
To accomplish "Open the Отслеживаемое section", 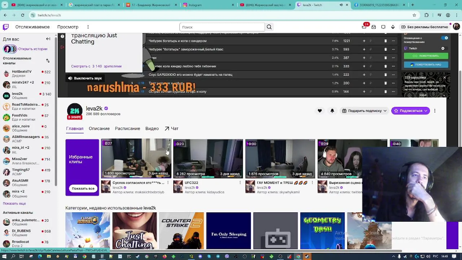I will (x=32, y=27).
